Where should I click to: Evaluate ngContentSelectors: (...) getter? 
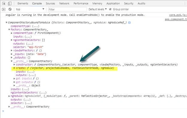pos(28,92)
